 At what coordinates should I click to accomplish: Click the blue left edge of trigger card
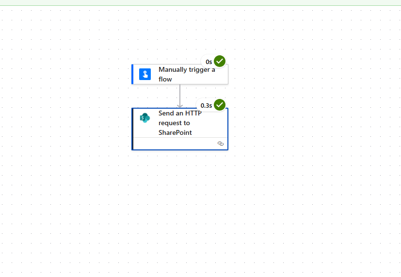(x=132, y=74)
